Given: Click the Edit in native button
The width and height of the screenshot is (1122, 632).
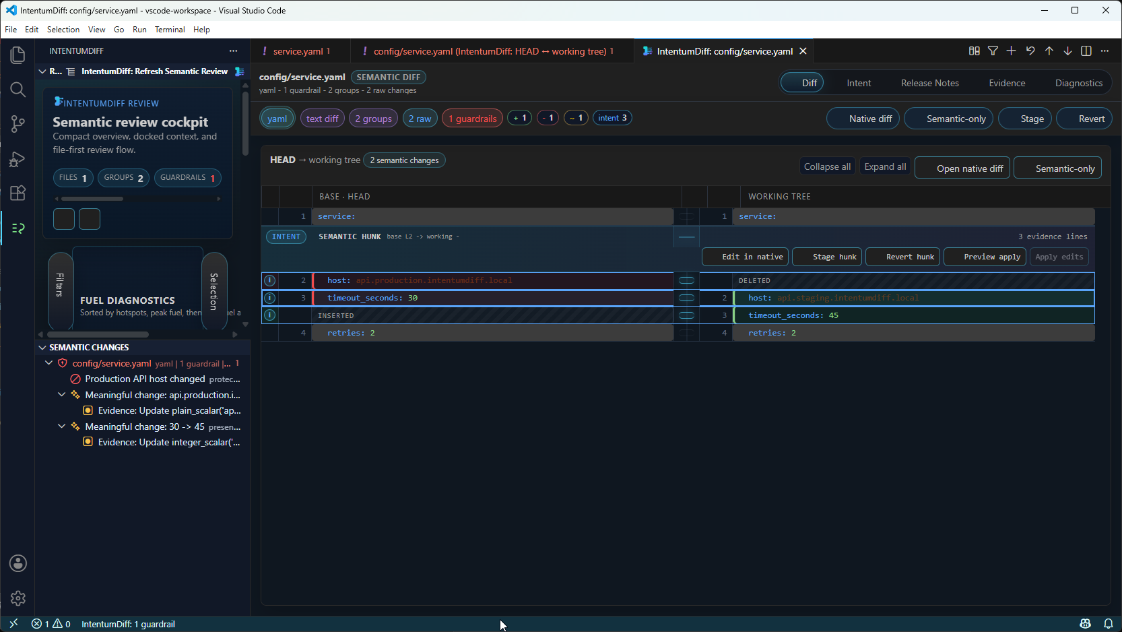Looking at the screenshot, I should click(745, 257).
